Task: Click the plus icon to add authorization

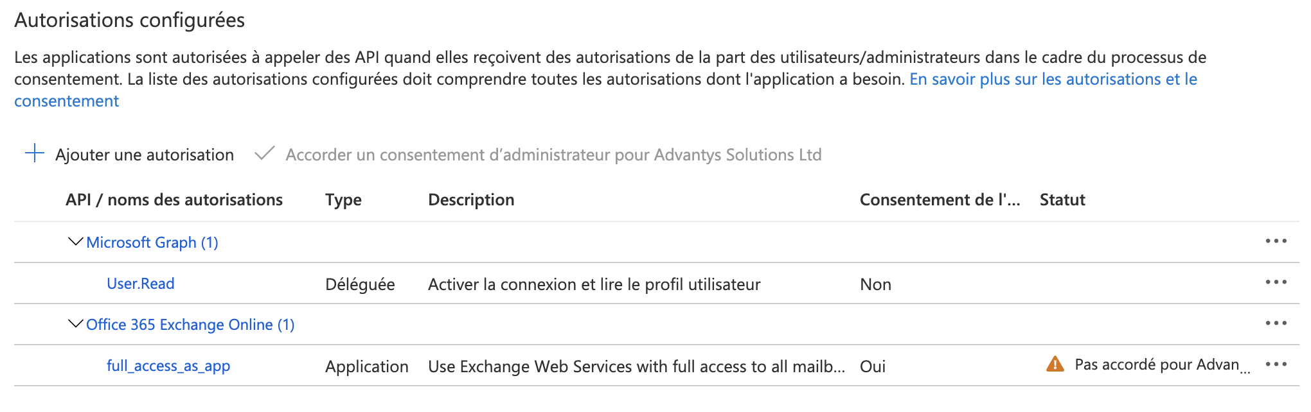Action: (34, 153)
